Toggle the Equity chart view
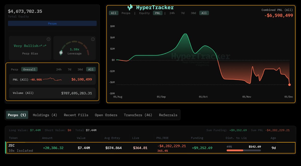 (x=144, y=13)
